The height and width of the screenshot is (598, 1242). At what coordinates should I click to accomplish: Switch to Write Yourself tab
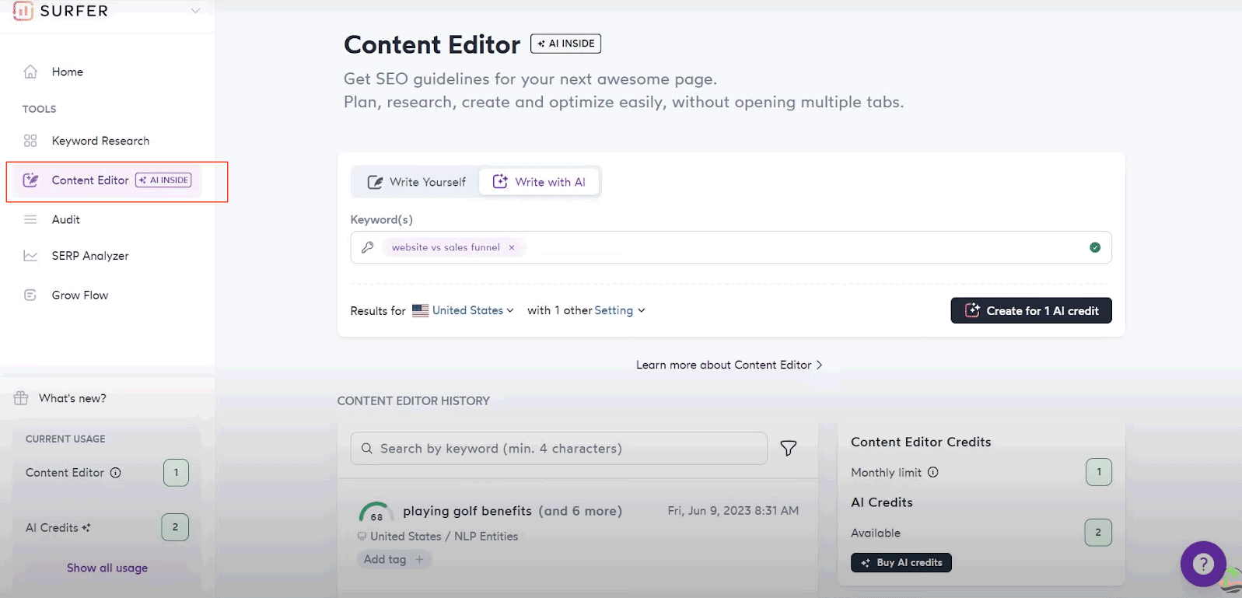(416, 182)
